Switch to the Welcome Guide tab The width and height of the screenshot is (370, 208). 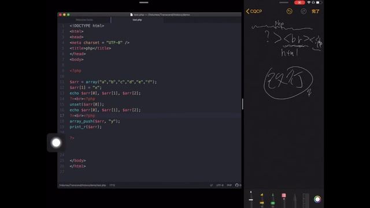(84, 20)
